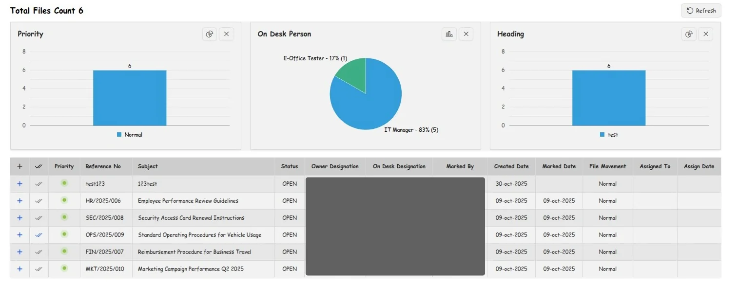Toggle double-check mark for FIN/2025/007 row
This screenshot has height=286, width=738.
39,252
